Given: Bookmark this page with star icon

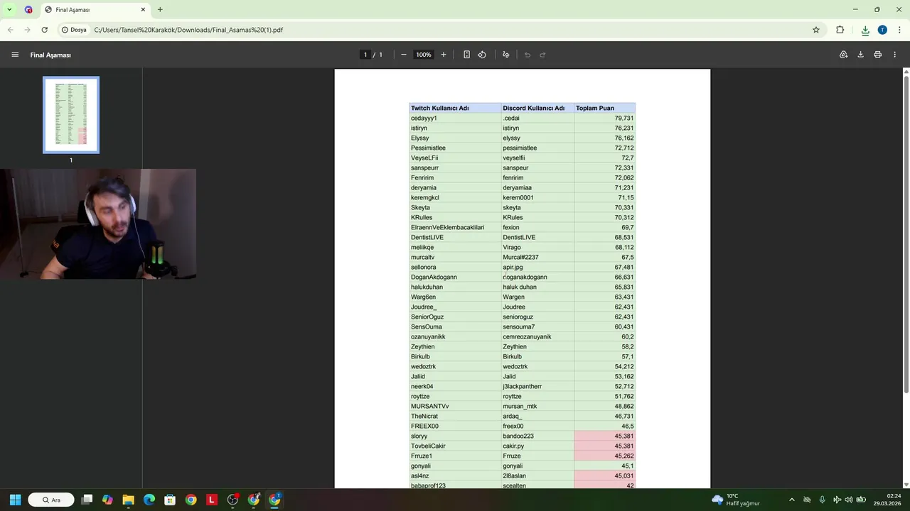Looking at the screenshot, I should [816, 30].
